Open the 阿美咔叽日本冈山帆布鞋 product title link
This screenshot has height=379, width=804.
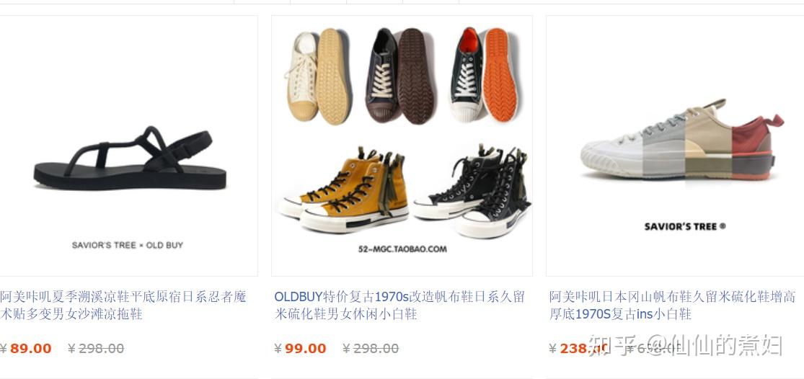tap(672, 306)
